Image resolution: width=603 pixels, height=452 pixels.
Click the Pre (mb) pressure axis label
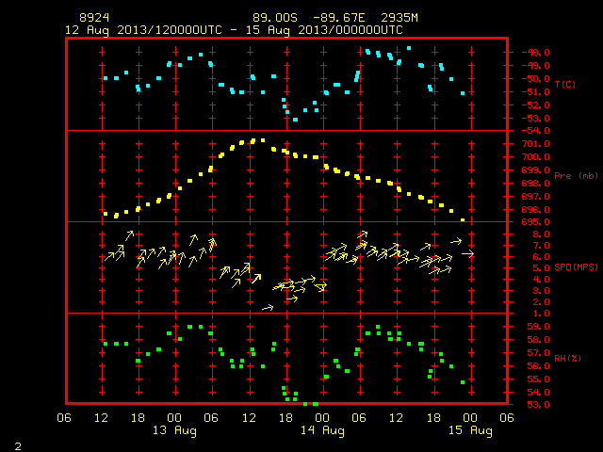click(x=576, y=176)
